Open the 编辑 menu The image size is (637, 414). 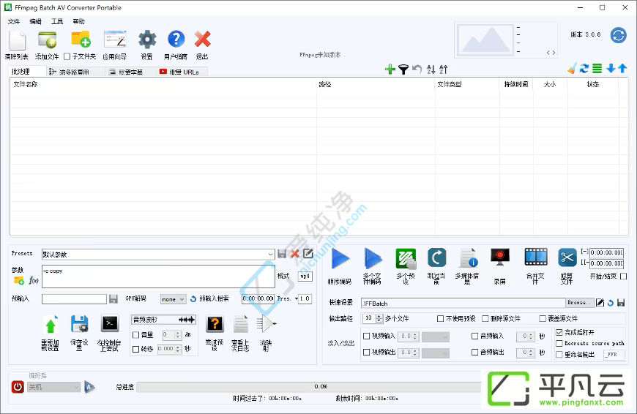pyautogui.click(x=35, y=21)
